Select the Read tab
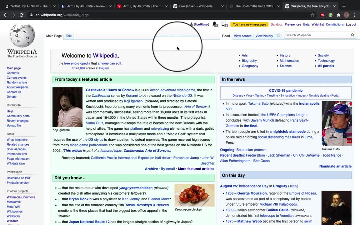Screen dimensions: 360x225 tap(226, 36)
